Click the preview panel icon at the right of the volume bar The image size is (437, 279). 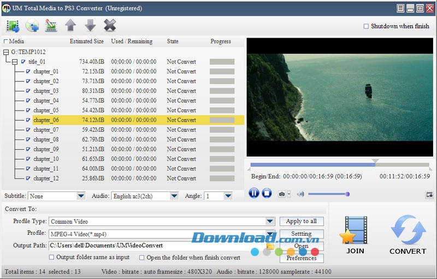(x=429, y=195)
